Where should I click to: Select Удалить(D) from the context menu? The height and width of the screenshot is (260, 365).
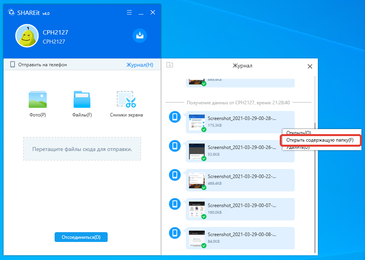(298, 147)
